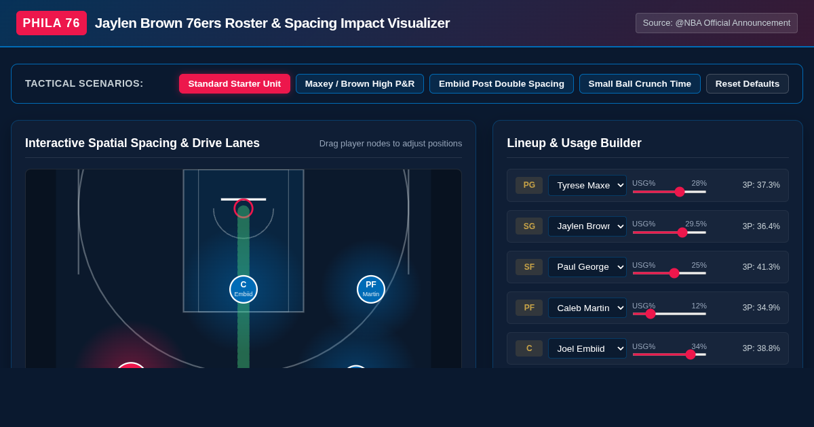Screen dimensions: 814x427
Task: Open the SG player dropdown (Jaylen Brown)
Action: pyautogui.click(x=587, y=226)
